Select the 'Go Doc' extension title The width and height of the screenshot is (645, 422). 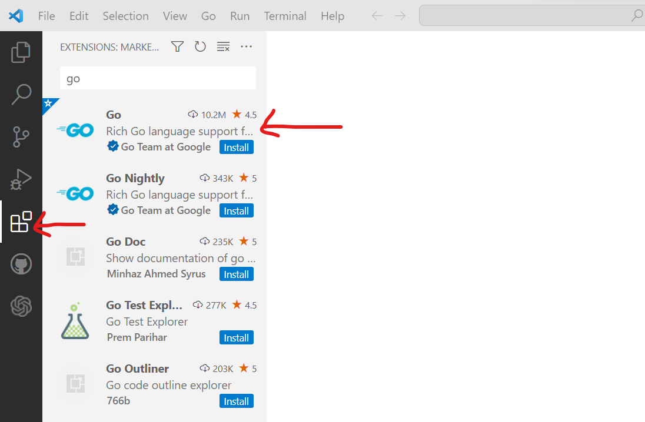[x=126, y=242]
